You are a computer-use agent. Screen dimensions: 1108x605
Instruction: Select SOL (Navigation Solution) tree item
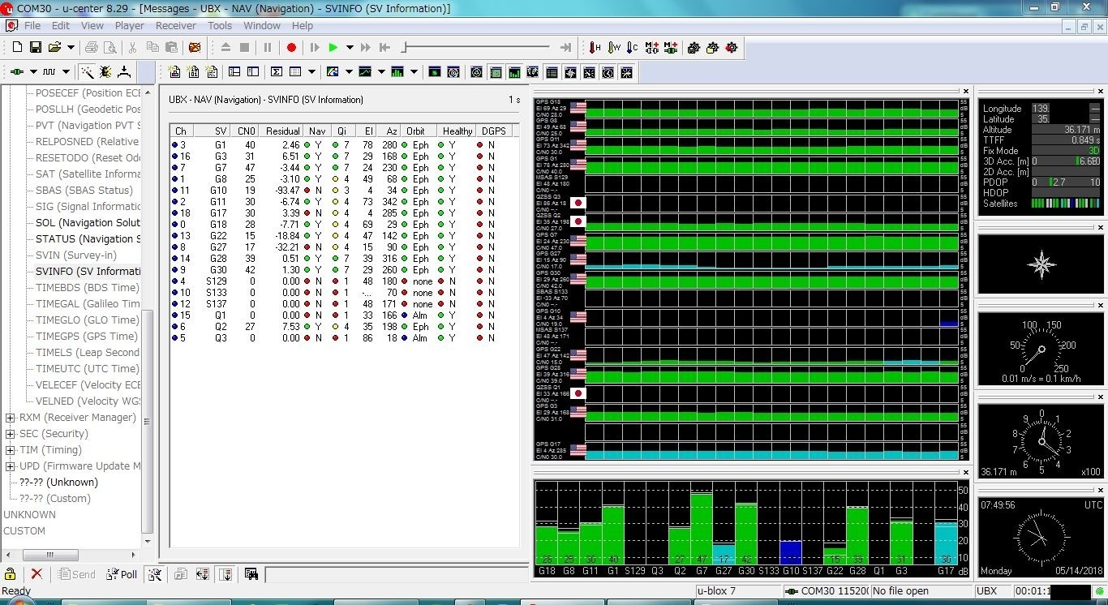coord(88,223)
